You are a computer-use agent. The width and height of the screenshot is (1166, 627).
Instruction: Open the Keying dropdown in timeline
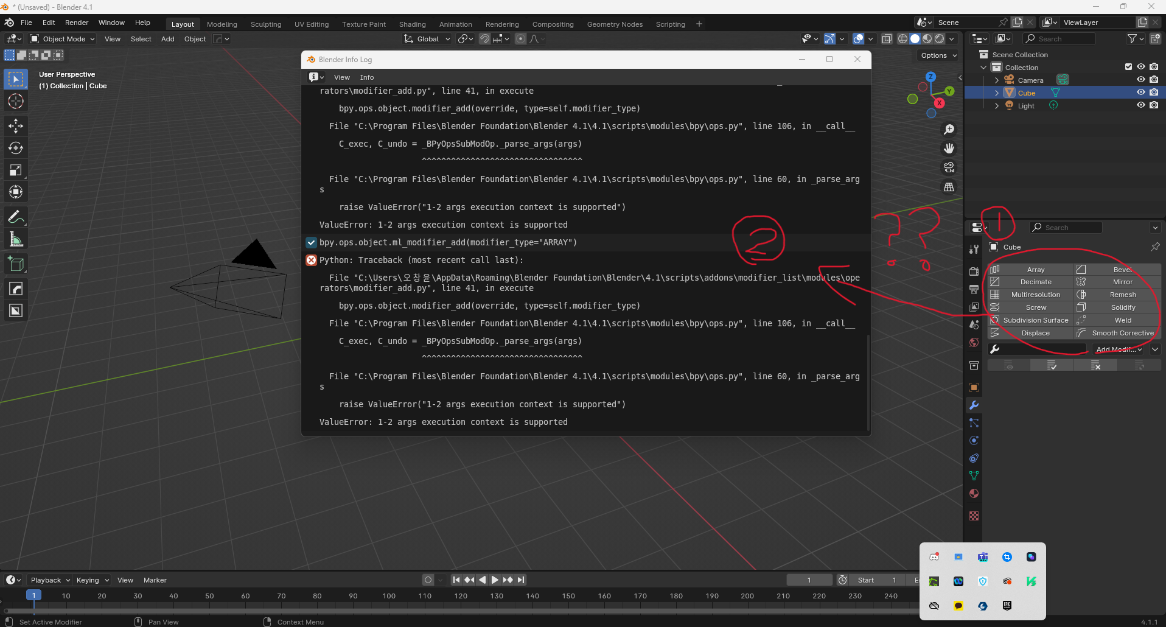(x=92, y=580)
